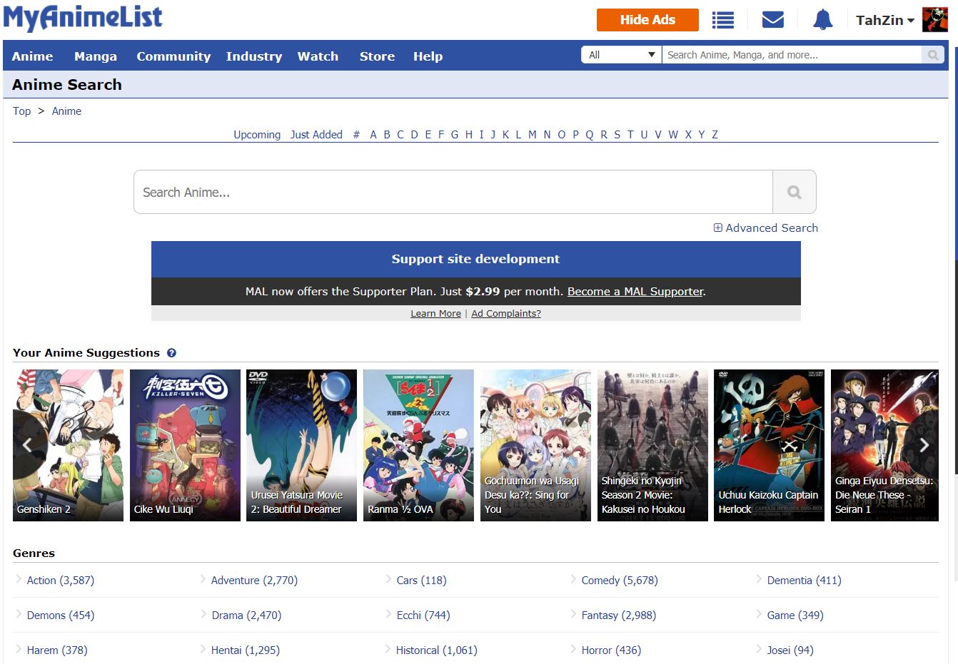Select the Game (349) genre

click(x=795, y=615)
